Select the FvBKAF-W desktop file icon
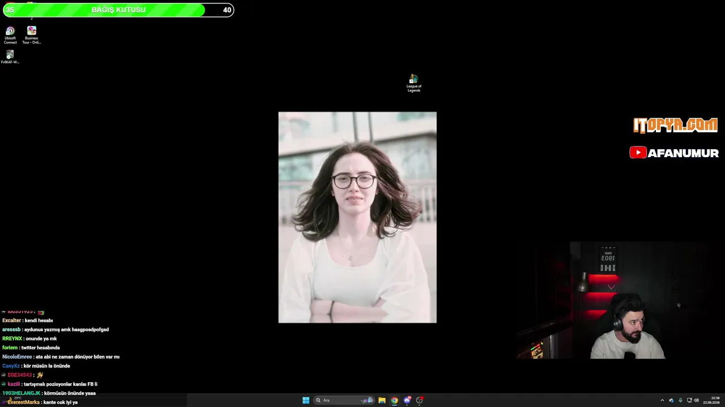The image size is (725, 407). pyautogui.click(x=10, y=57)
